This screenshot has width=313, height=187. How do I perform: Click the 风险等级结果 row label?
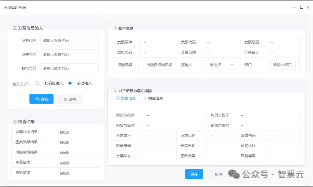point(27,152)
